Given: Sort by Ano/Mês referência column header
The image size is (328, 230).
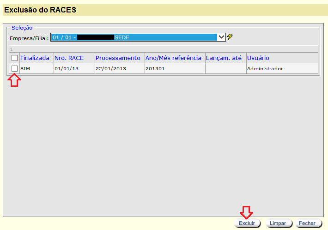Looking at the screenshot, I should click(x=173, y=58).
